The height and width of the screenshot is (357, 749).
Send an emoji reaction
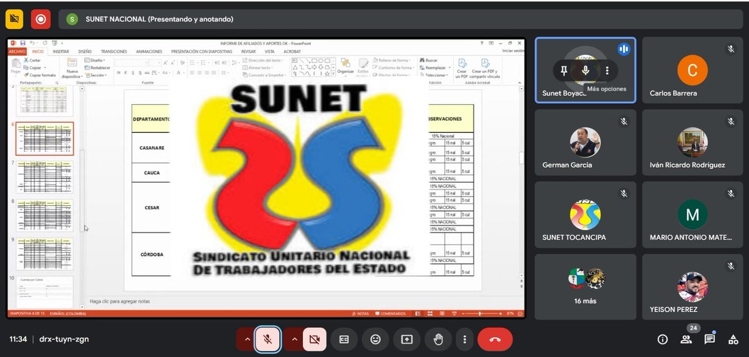(x=375, y=340)
